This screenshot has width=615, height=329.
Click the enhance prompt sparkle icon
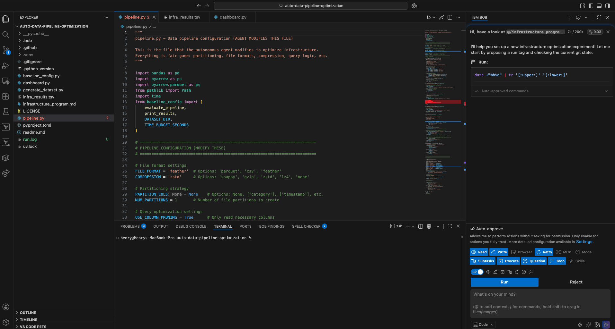coord(589,325)
